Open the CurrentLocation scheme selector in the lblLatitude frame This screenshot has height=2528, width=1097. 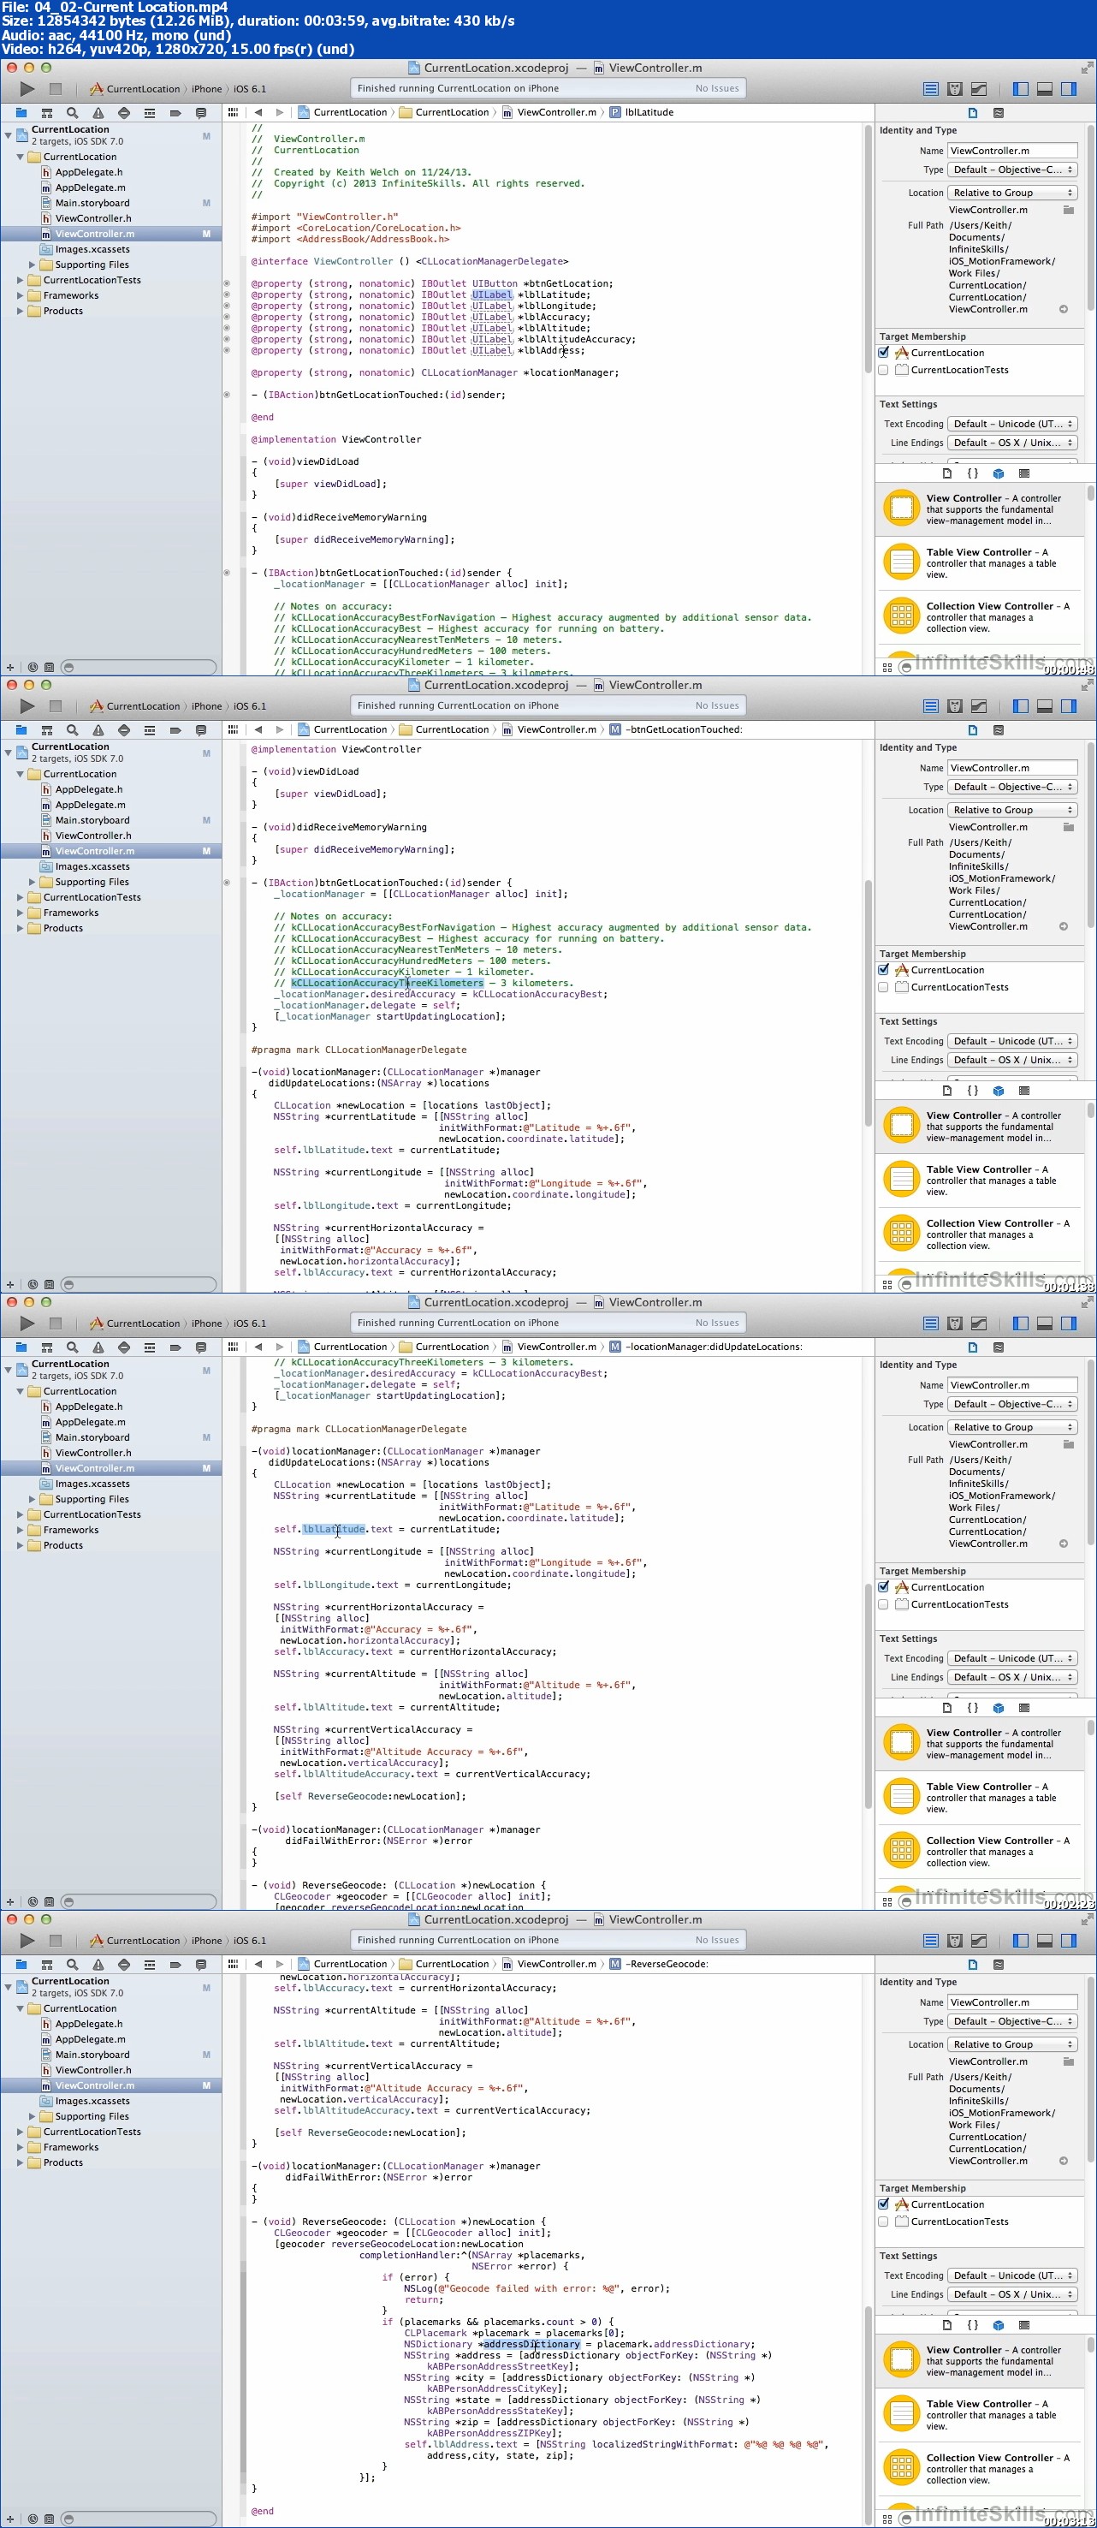[x=134, y=89]
